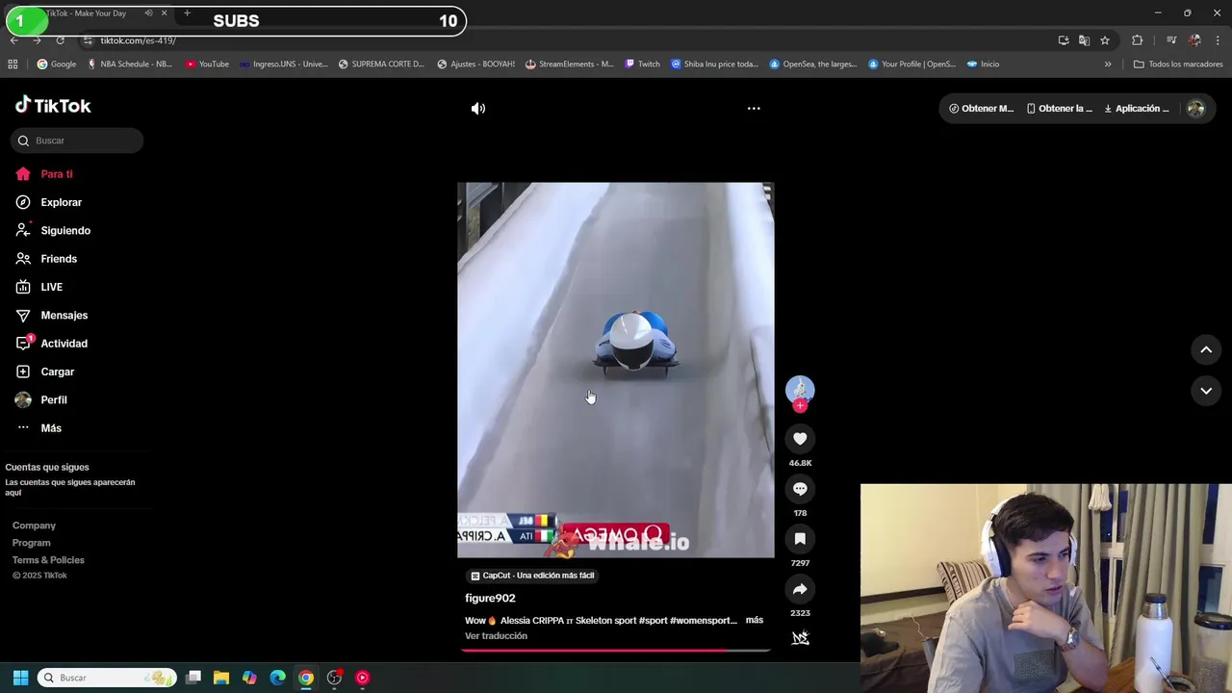
Task: Reload the page in Chrome
Action: (60, 40)
